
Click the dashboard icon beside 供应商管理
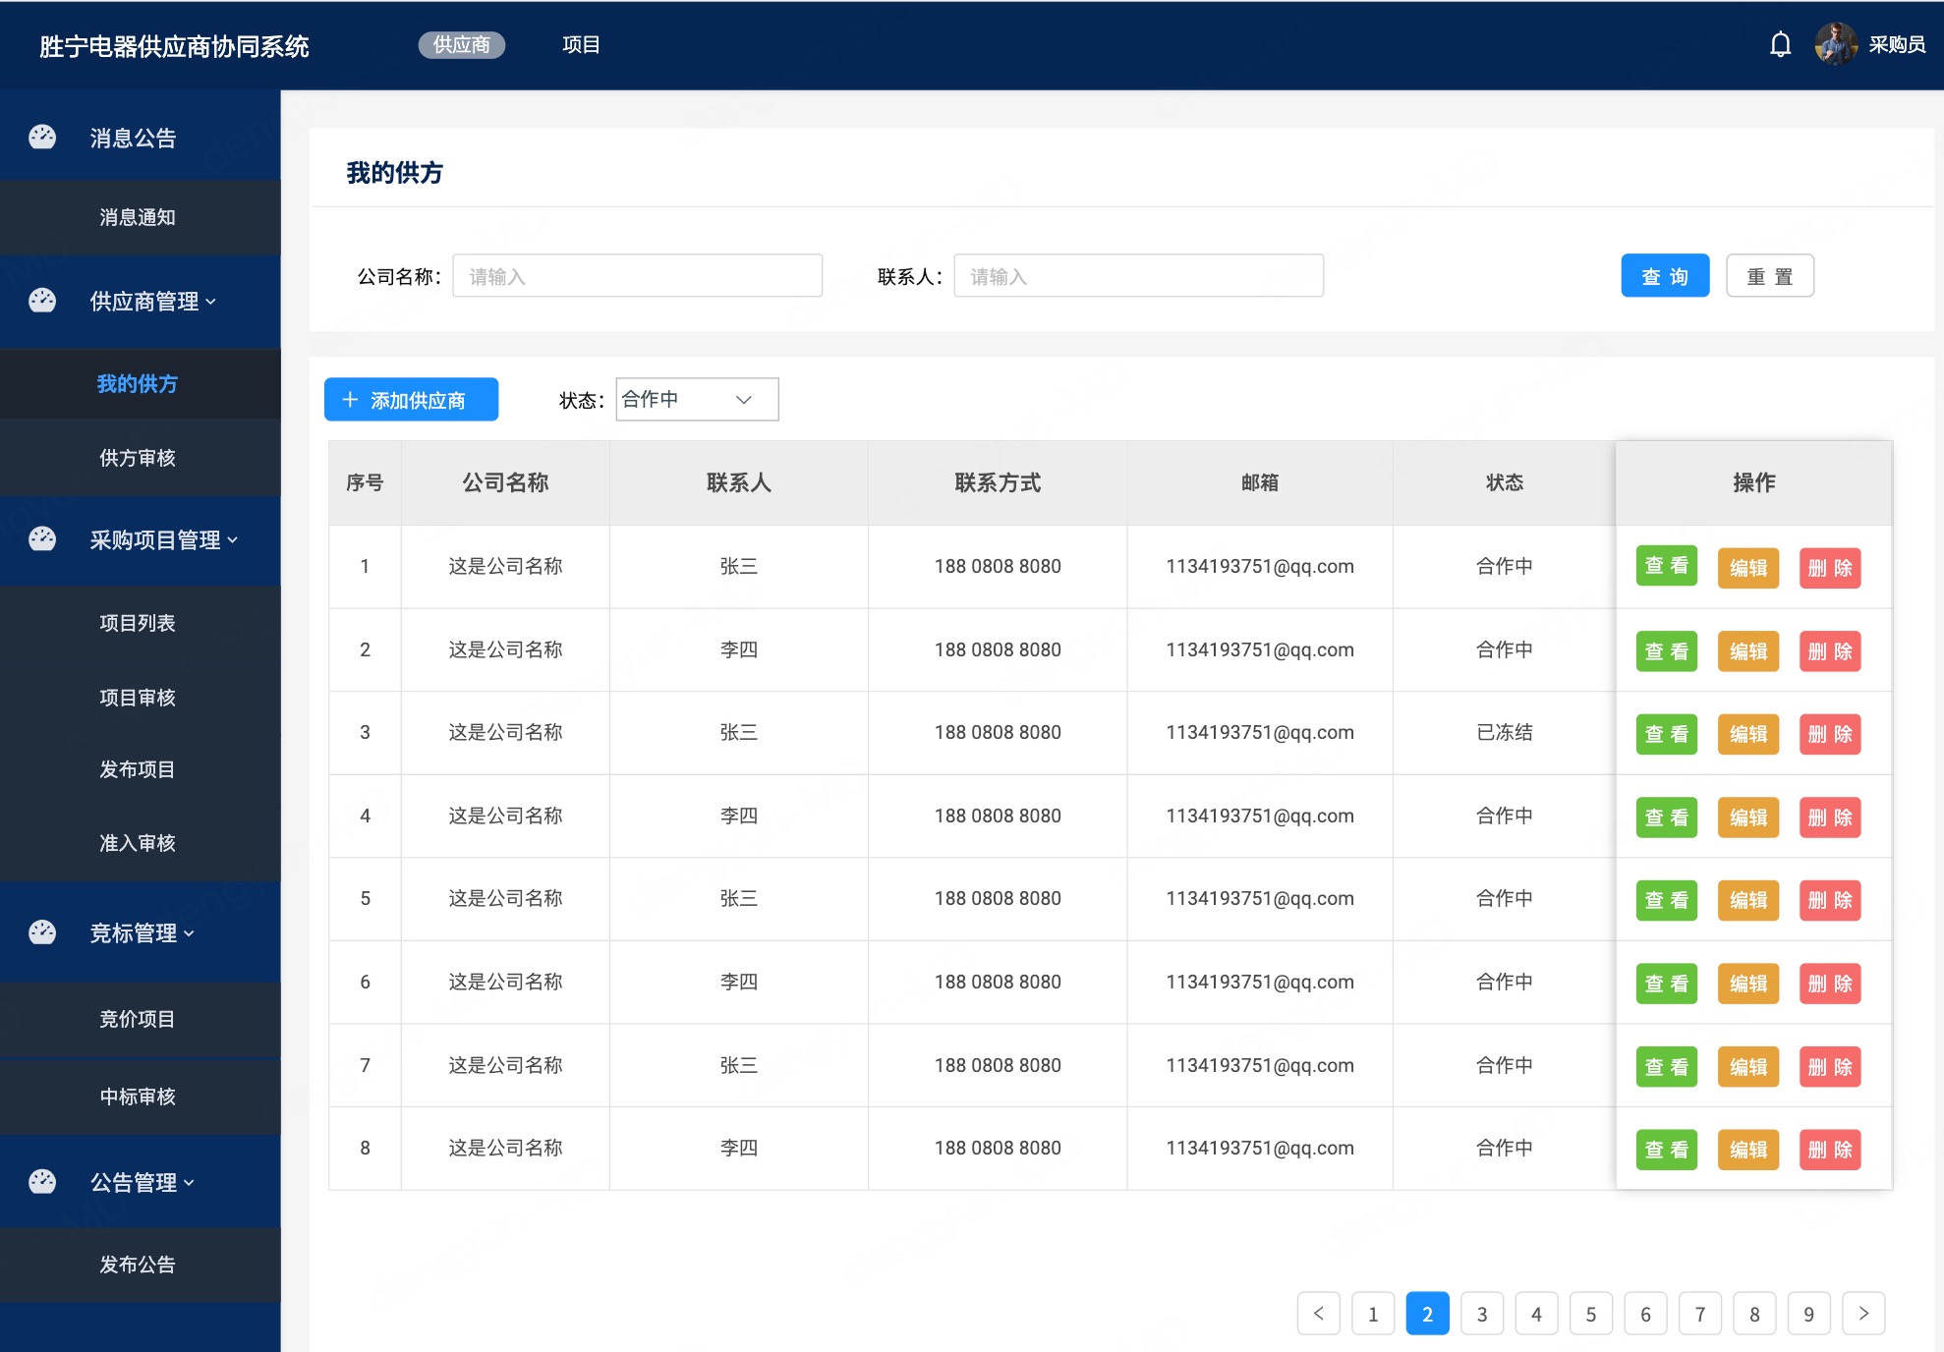(42, 301)
